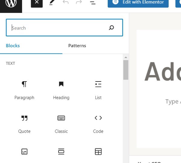181x163 pixels.
Task: Click the Redo arrow icon
Action: point(79,2)
